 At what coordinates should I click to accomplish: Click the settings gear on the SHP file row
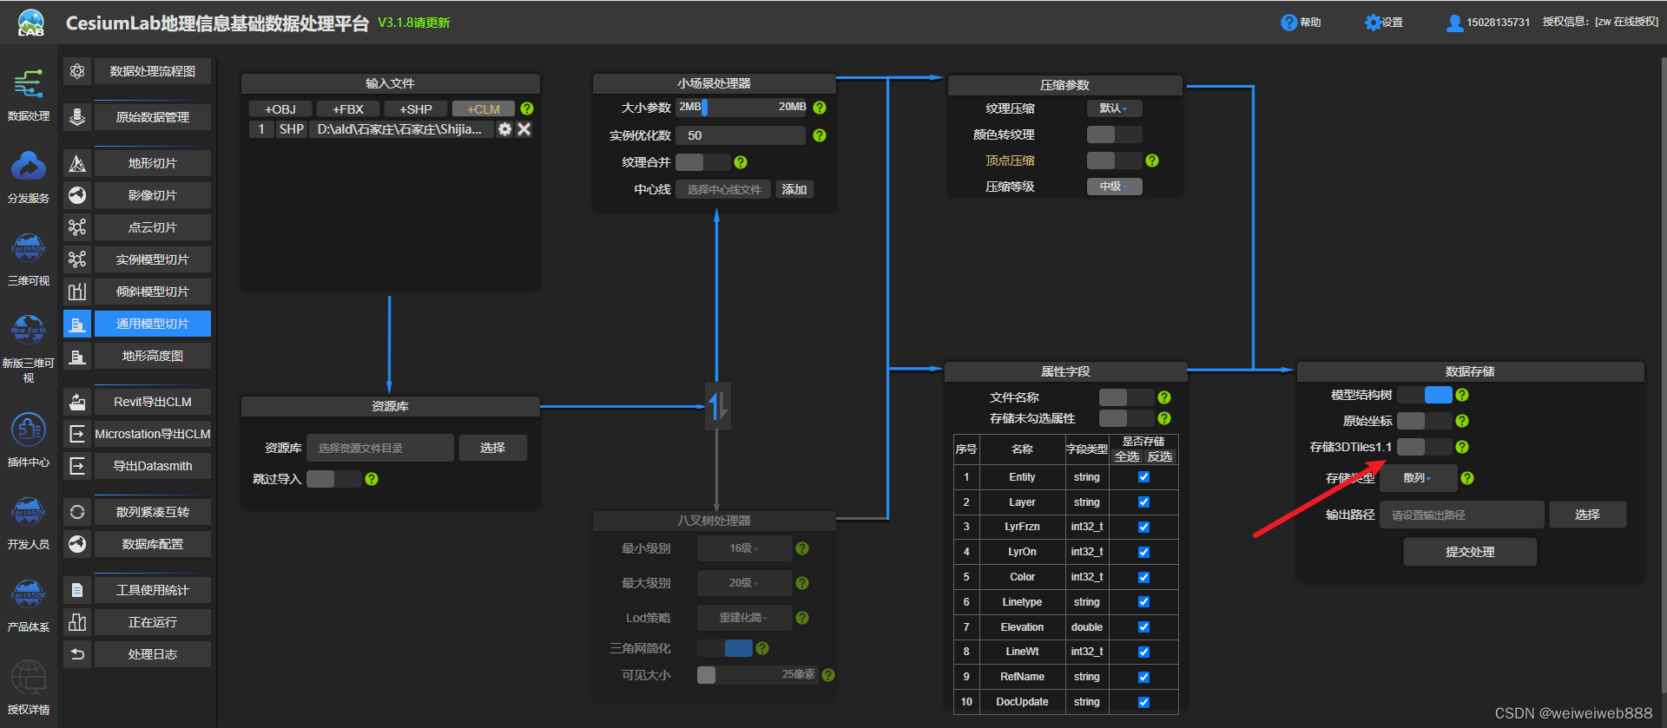tap(504, 129)
